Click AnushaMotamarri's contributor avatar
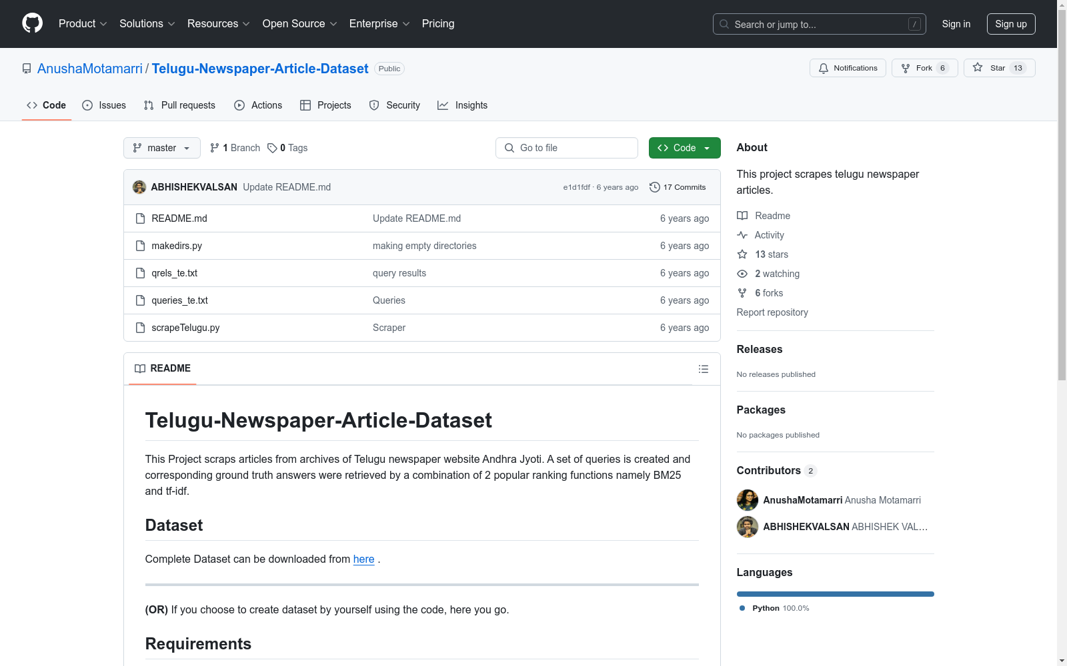This screenshot has width=1067, height=666. (748, 500)
